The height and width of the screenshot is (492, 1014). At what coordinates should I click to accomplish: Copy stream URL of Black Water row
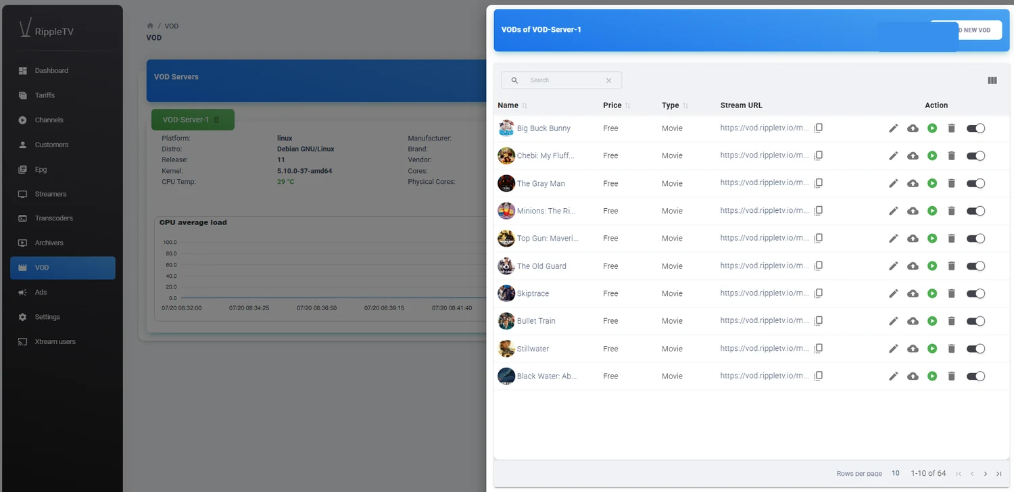pyautogui.click(x=818, y=376)
